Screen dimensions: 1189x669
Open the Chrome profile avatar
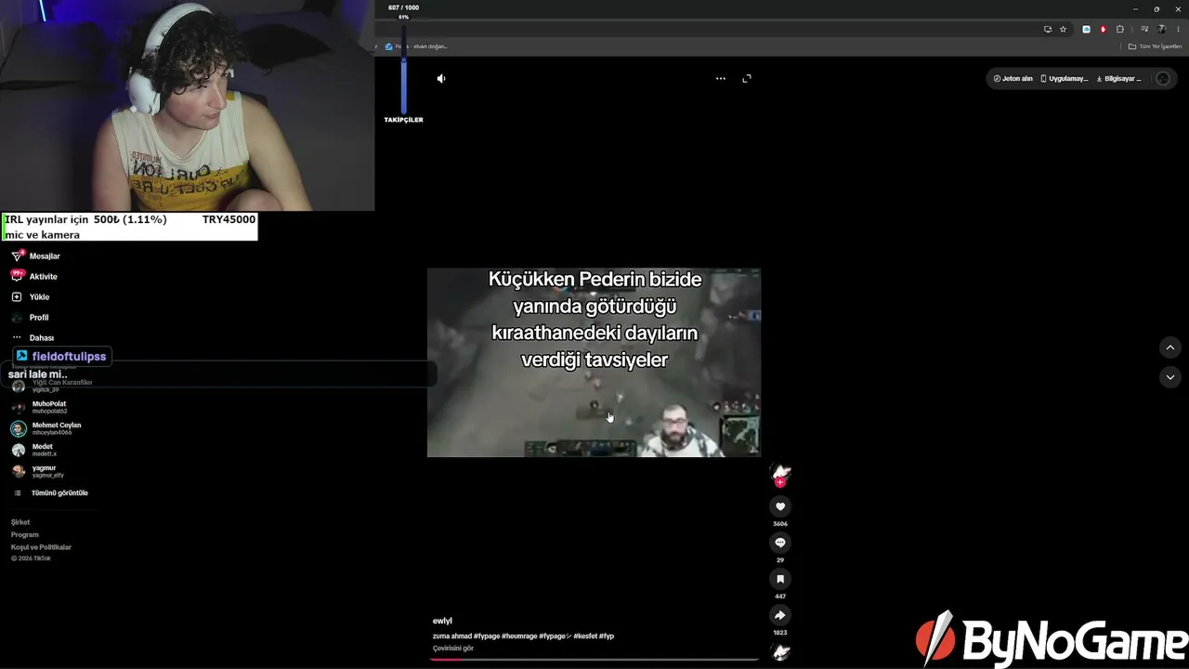tap(1161, 29)
